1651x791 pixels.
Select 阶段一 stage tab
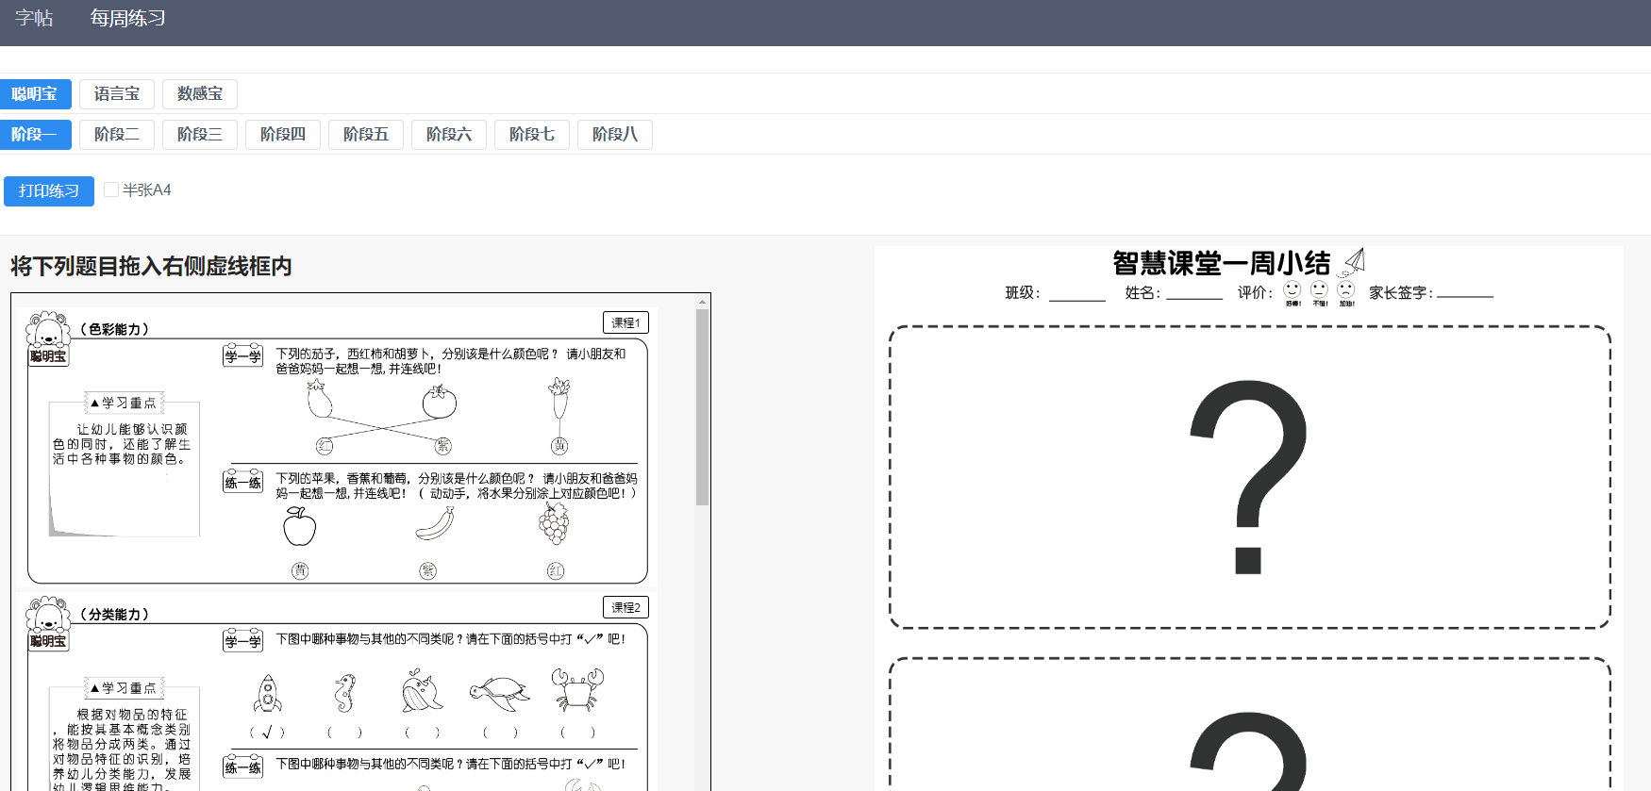[x=35, y=135]
